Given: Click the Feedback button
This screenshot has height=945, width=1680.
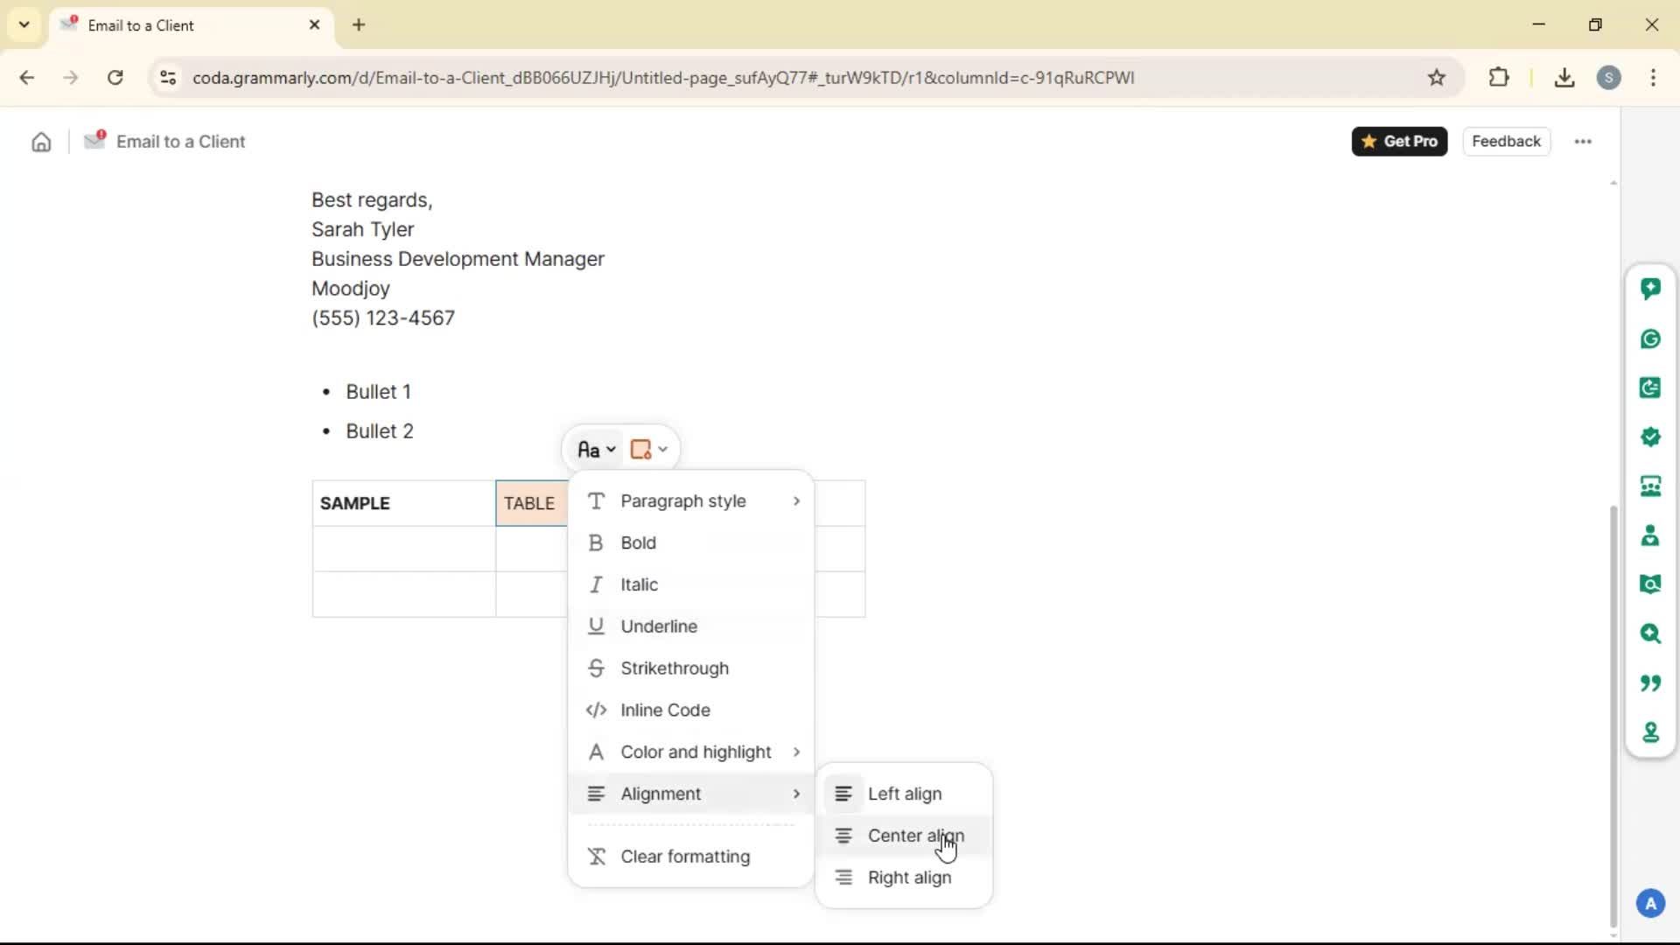Looking at the screenshot, I should 1506,142.
